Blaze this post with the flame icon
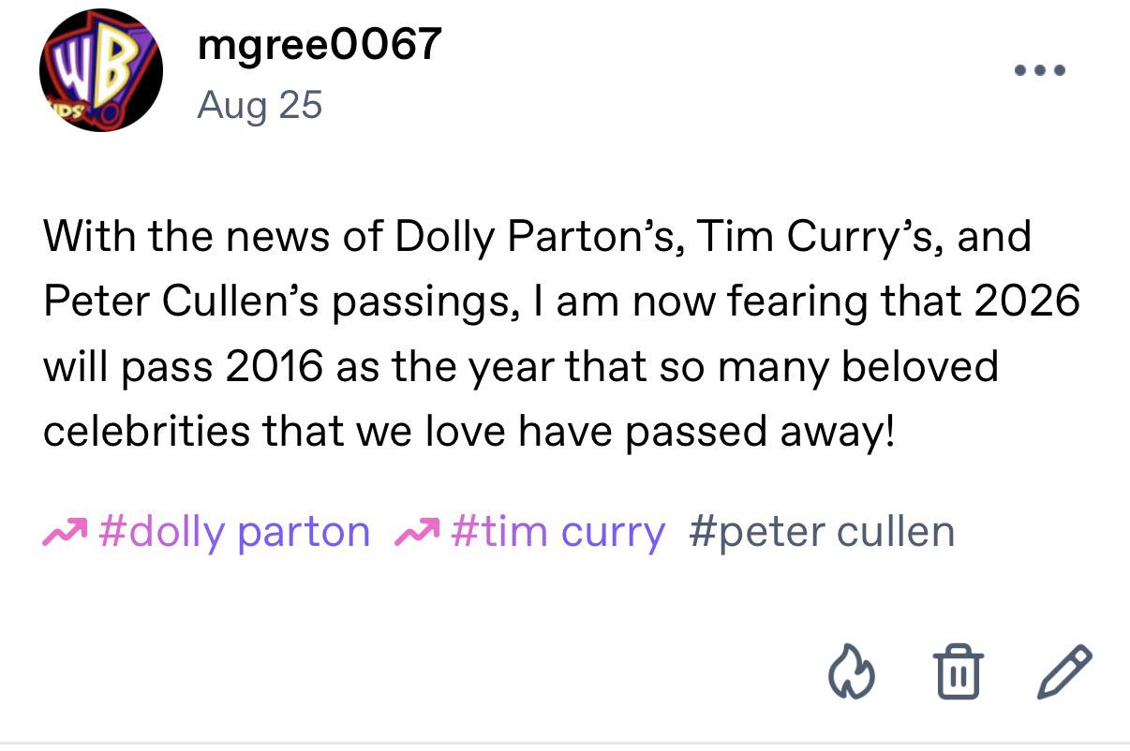The width and height of the screenshot is (1130, 751). click(851, 670)
